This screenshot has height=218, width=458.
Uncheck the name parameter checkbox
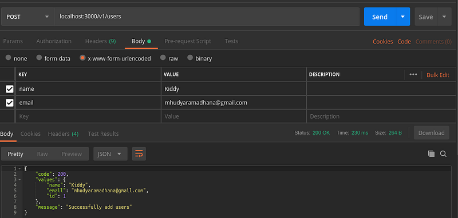[x=10, y=89]
